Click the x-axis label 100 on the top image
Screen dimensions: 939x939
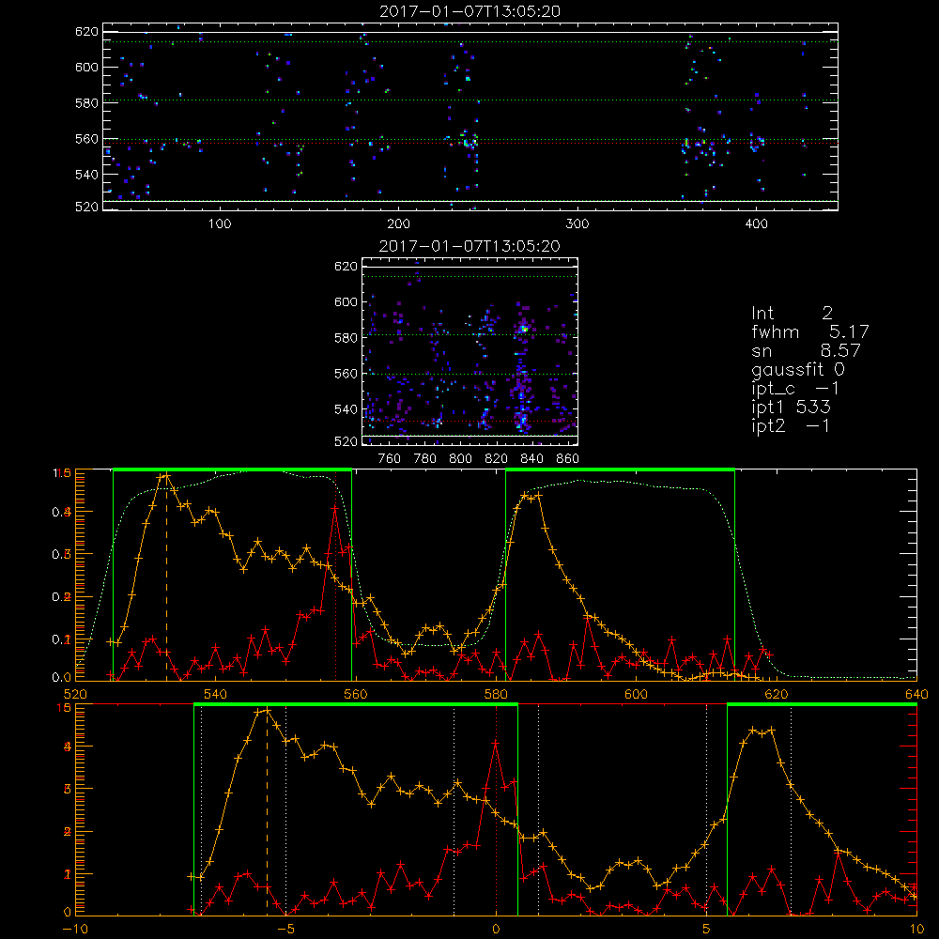[x=220, y=224]
